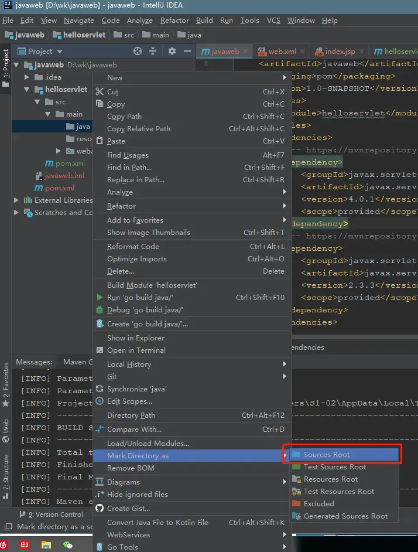Click the Create 'go build java/' gopher icon
This screenshot has width=418, height=552.
pos(100,323)
